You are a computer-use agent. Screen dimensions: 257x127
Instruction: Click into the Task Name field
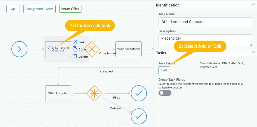(x=205, y=22)
